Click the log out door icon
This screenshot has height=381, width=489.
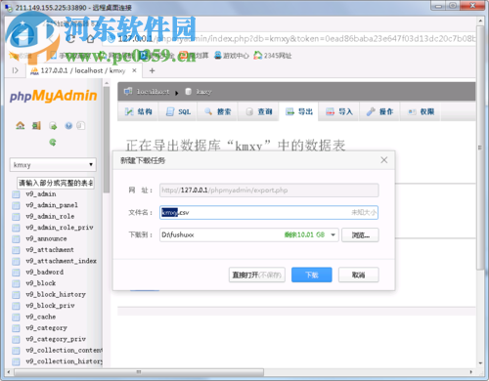click(x=36, y=126)
